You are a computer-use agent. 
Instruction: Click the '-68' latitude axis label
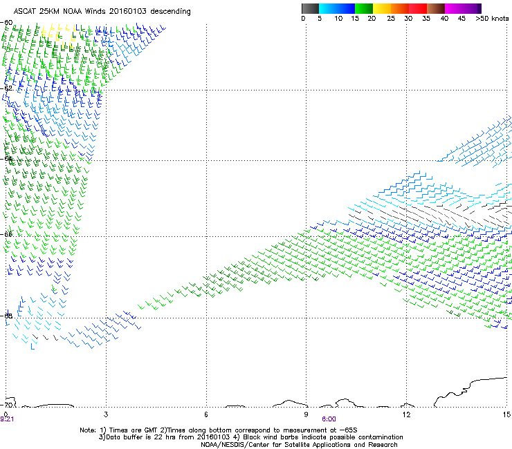point(6,316)
